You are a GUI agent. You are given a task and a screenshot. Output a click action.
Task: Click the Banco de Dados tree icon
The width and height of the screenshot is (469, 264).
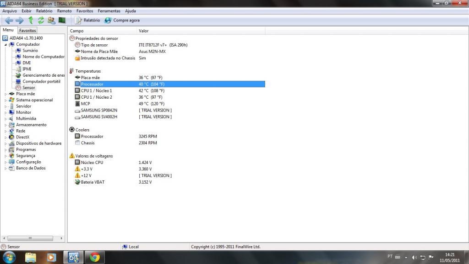tap(11, 168)
